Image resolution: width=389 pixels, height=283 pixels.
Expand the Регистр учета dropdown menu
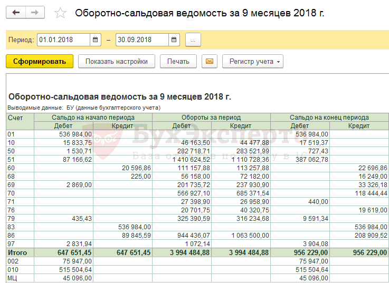[x=253, y=62]
